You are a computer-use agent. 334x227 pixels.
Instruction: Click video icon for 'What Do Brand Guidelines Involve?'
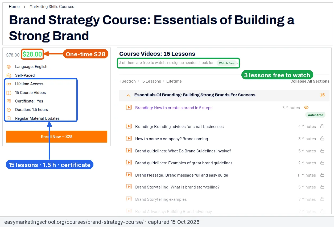(x=129, y=151)
